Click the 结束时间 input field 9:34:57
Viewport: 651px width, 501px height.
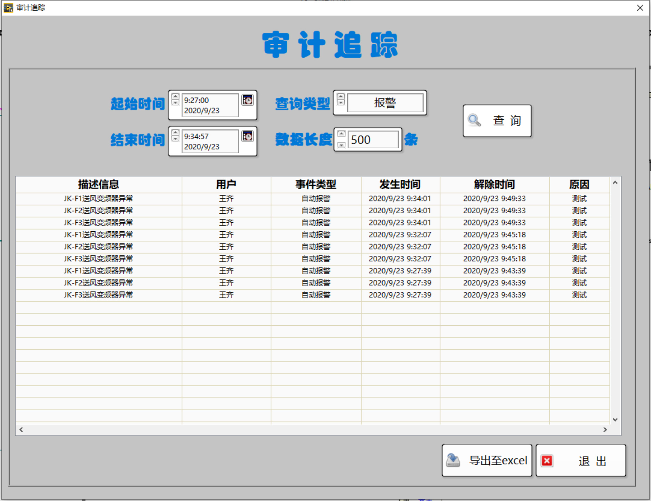tap(210, 141)
